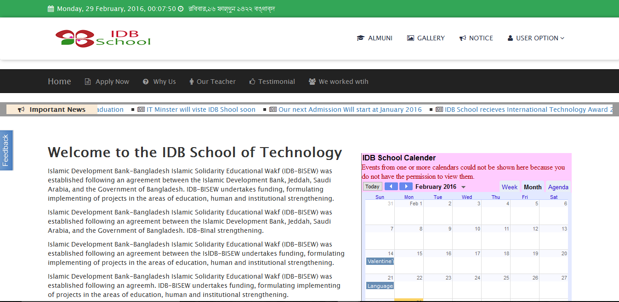This screenshot has height=302, width=619.
Task: Open the Testimonial page
Action: pyautogui.click(x=272, y=82)
